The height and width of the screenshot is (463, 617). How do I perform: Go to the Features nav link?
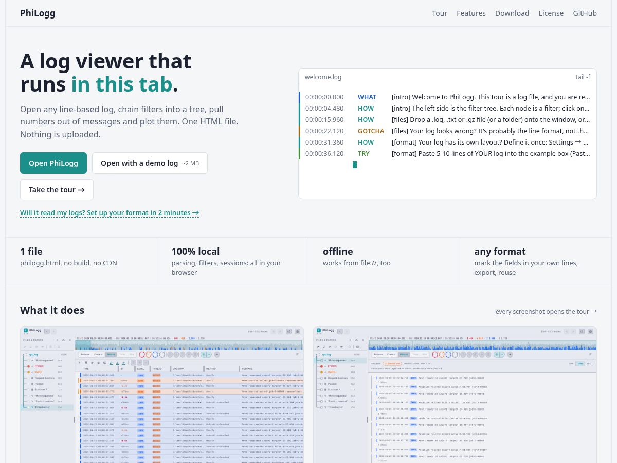pos(471,13)
